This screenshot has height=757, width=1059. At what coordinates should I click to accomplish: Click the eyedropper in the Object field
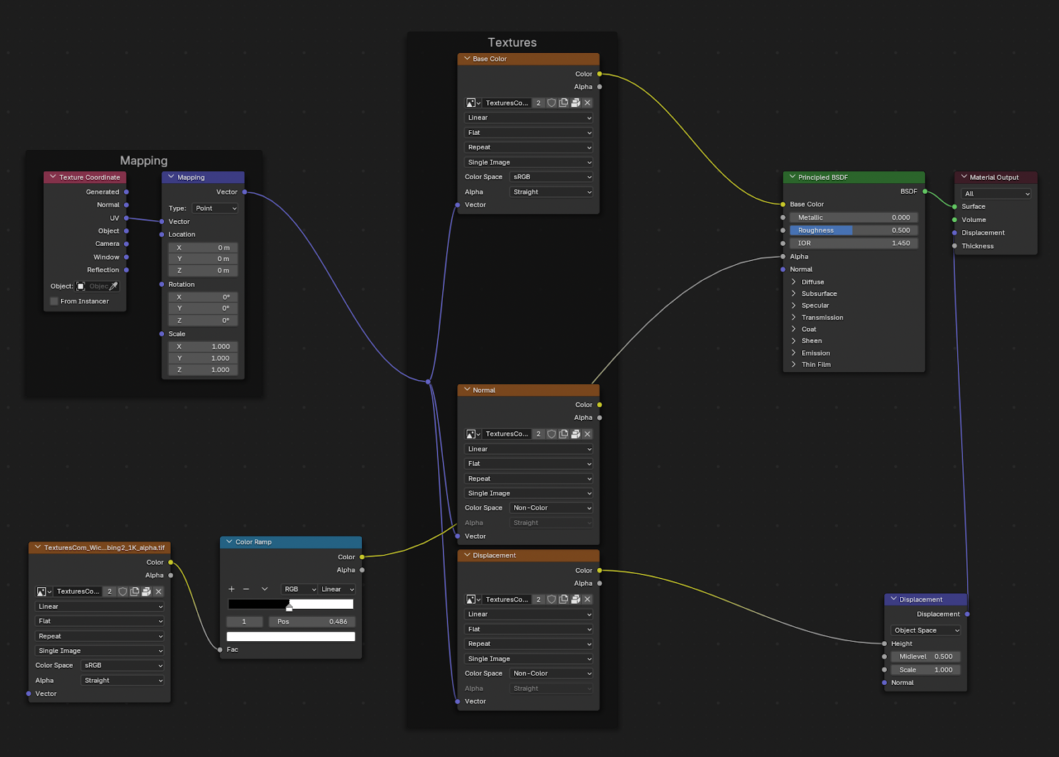click(x=115, y=286)
